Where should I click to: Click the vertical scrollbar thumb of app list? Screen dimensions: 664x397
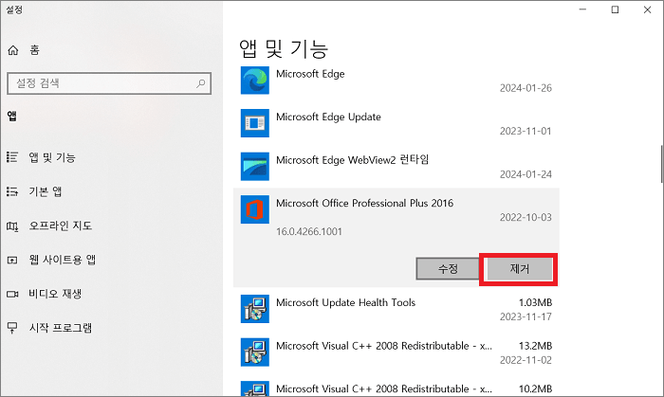[x=661, y=164]
